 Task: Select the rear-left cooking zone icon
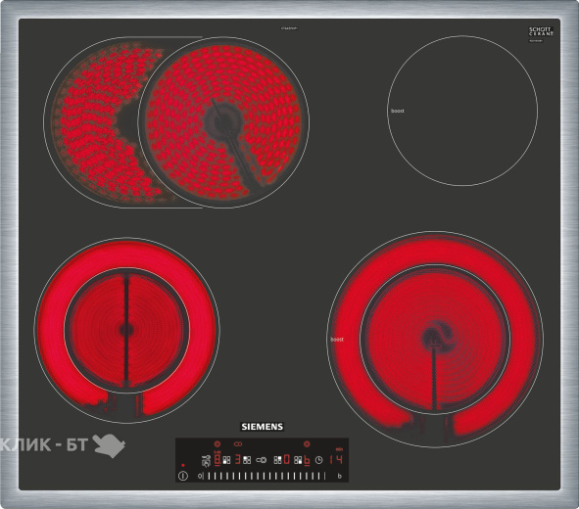247,460
